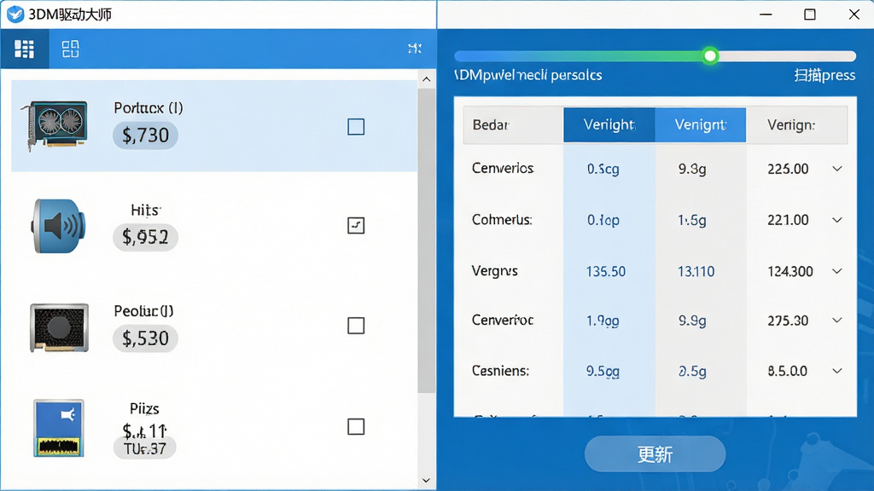This screenshot has height=491, width=874.
Task: Expand the Cohmerus row dropdown
Action: [837, 220]
